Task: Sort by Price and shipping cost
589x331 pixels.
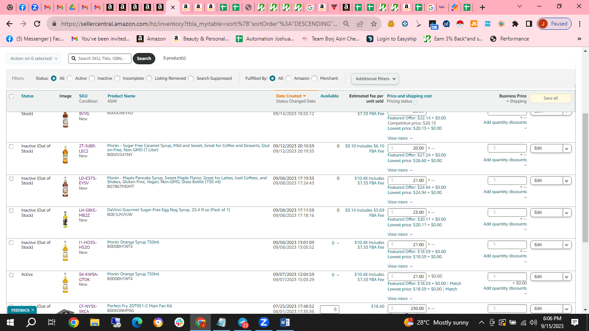Action: [x=409, y=96]
